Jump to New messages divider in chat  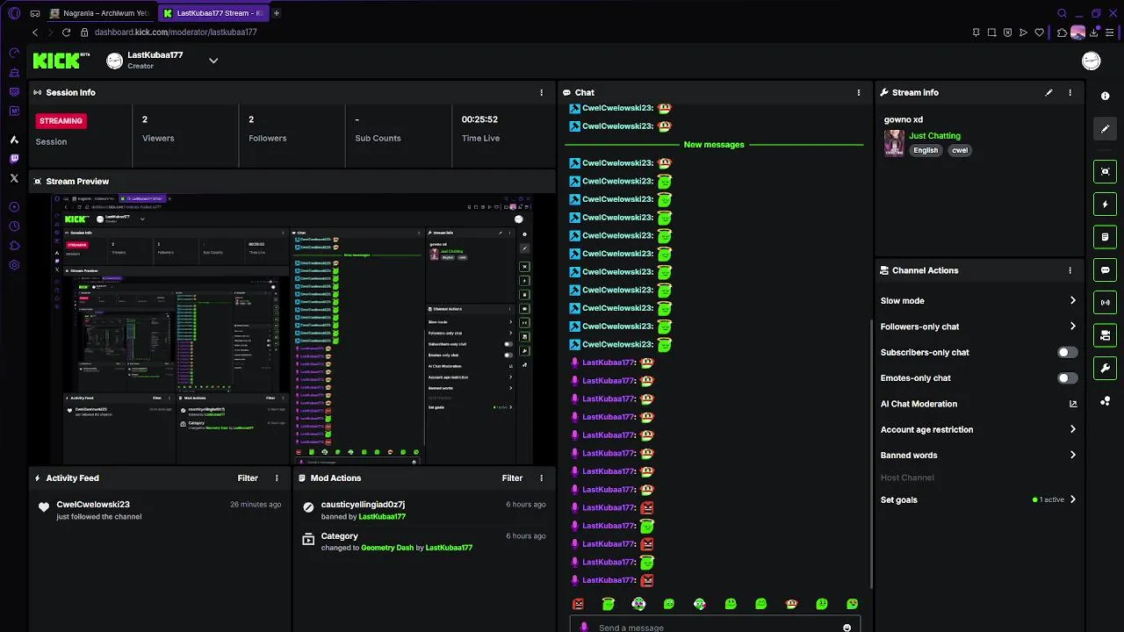coord(714,145)
